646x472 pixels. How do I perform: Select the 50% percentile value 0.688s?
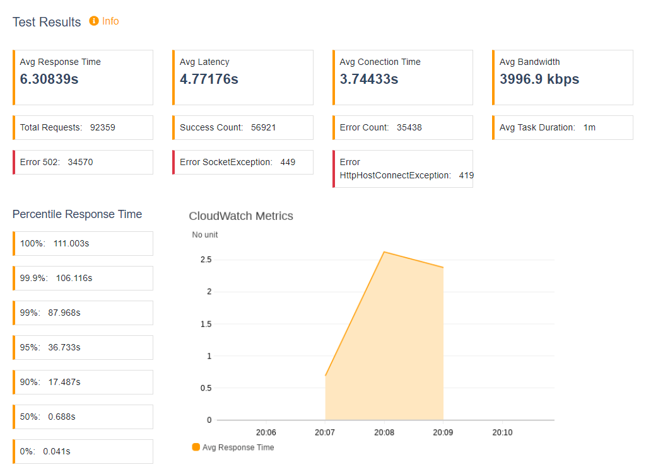[62, 417]
